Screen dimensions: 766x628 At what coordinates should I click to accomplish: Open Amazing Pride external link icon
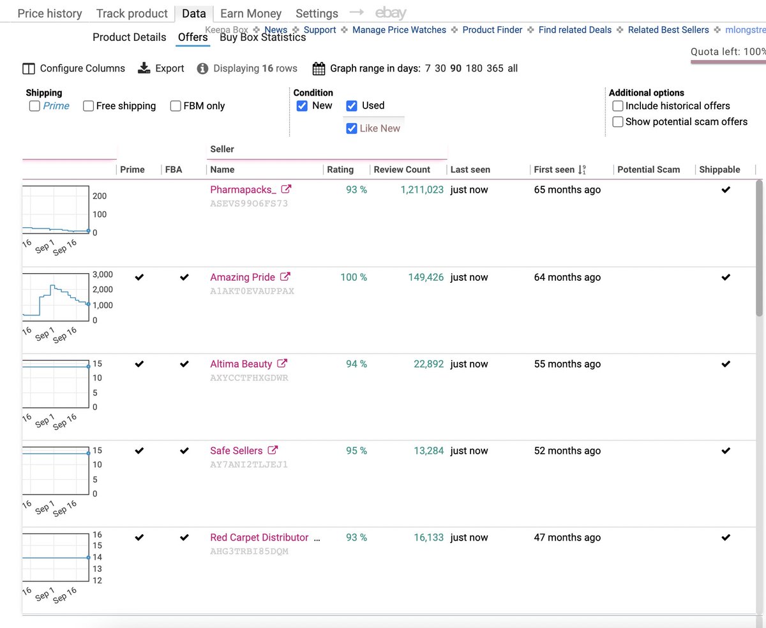coord(285,277)
